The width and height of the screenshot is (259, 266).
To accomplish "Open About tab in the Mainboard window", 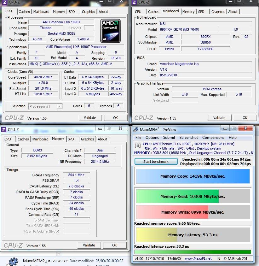I will [233, 12].
